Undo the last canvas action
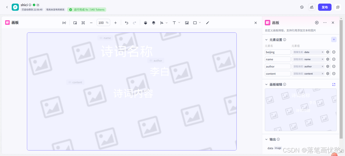345x156 pixels. click(126, 23)
